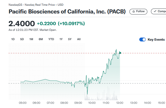
Task: Show the 1Y price range
Action: pos(61,39)
